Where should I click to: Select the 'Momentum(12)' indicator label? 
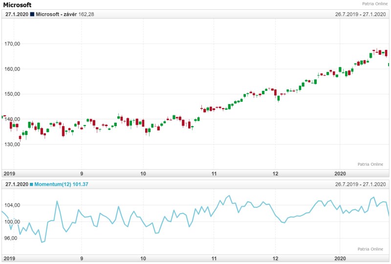[53, 184]
